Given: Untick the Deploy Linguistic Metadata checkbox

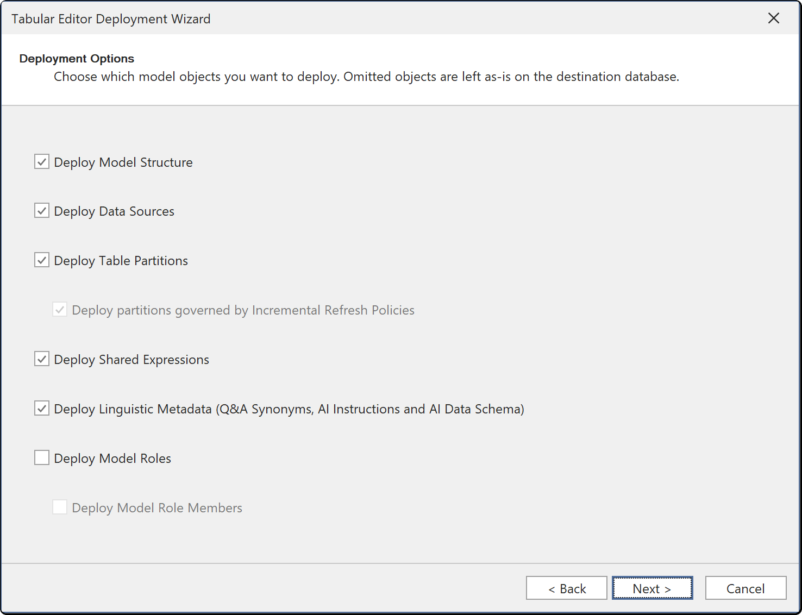Looking at the screenshot, I should click(x=42, y=409).
